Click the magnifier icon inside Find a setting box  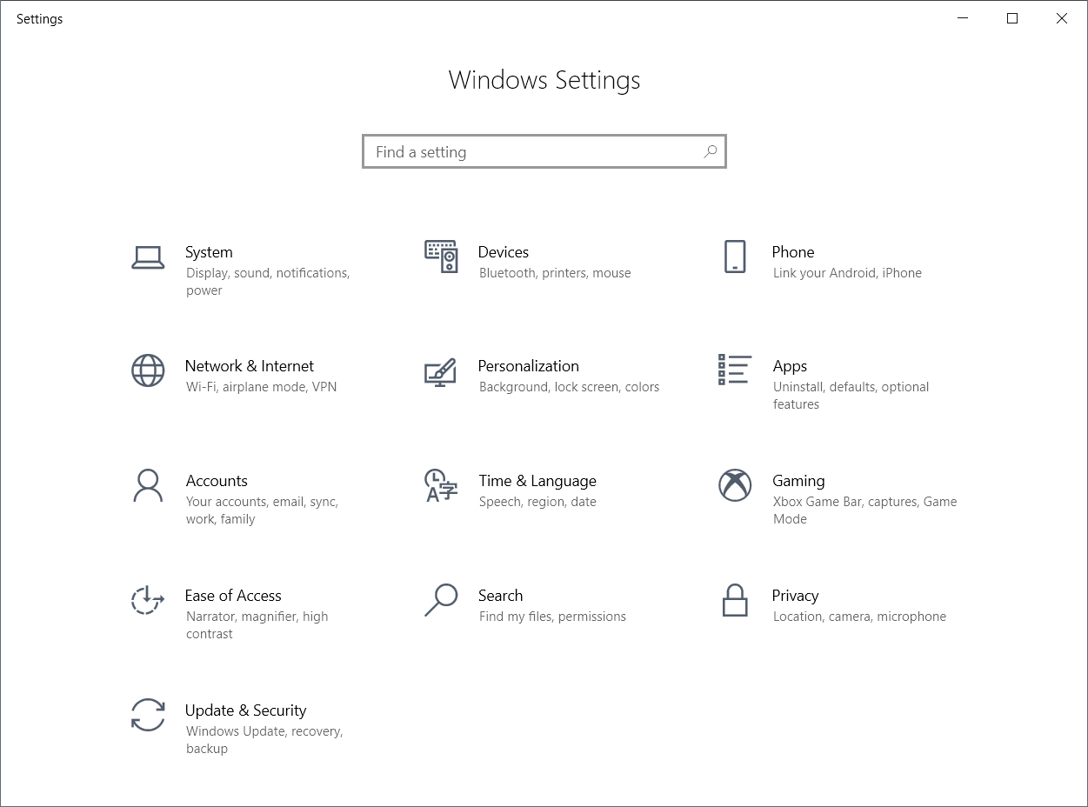[711, 151]
